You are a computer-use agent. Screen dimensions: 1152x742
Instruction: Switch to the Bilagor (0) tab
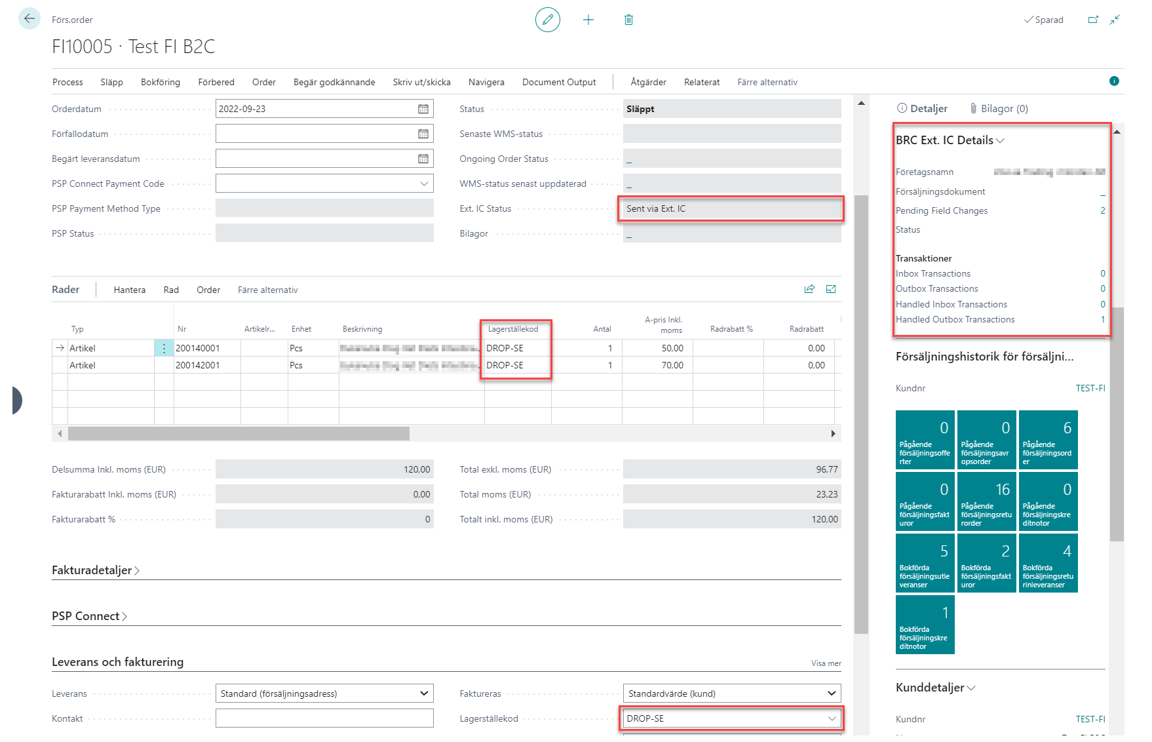pos(999,109)
